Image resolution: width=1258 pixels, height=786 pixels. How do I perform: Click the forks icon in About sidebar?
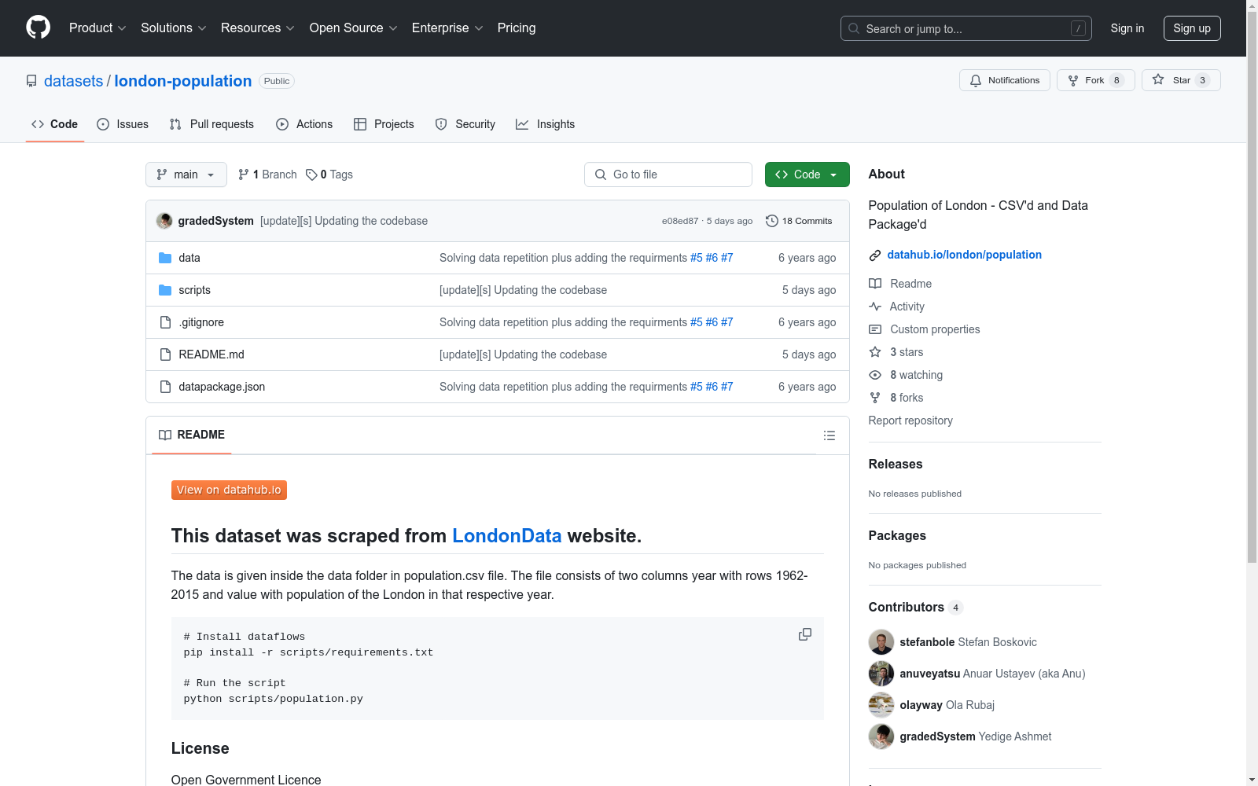coord(875,398)
